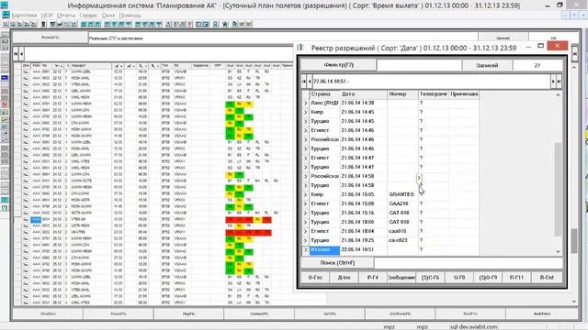
Task: Open the Карточки menu
Action: tap(25, 16)
